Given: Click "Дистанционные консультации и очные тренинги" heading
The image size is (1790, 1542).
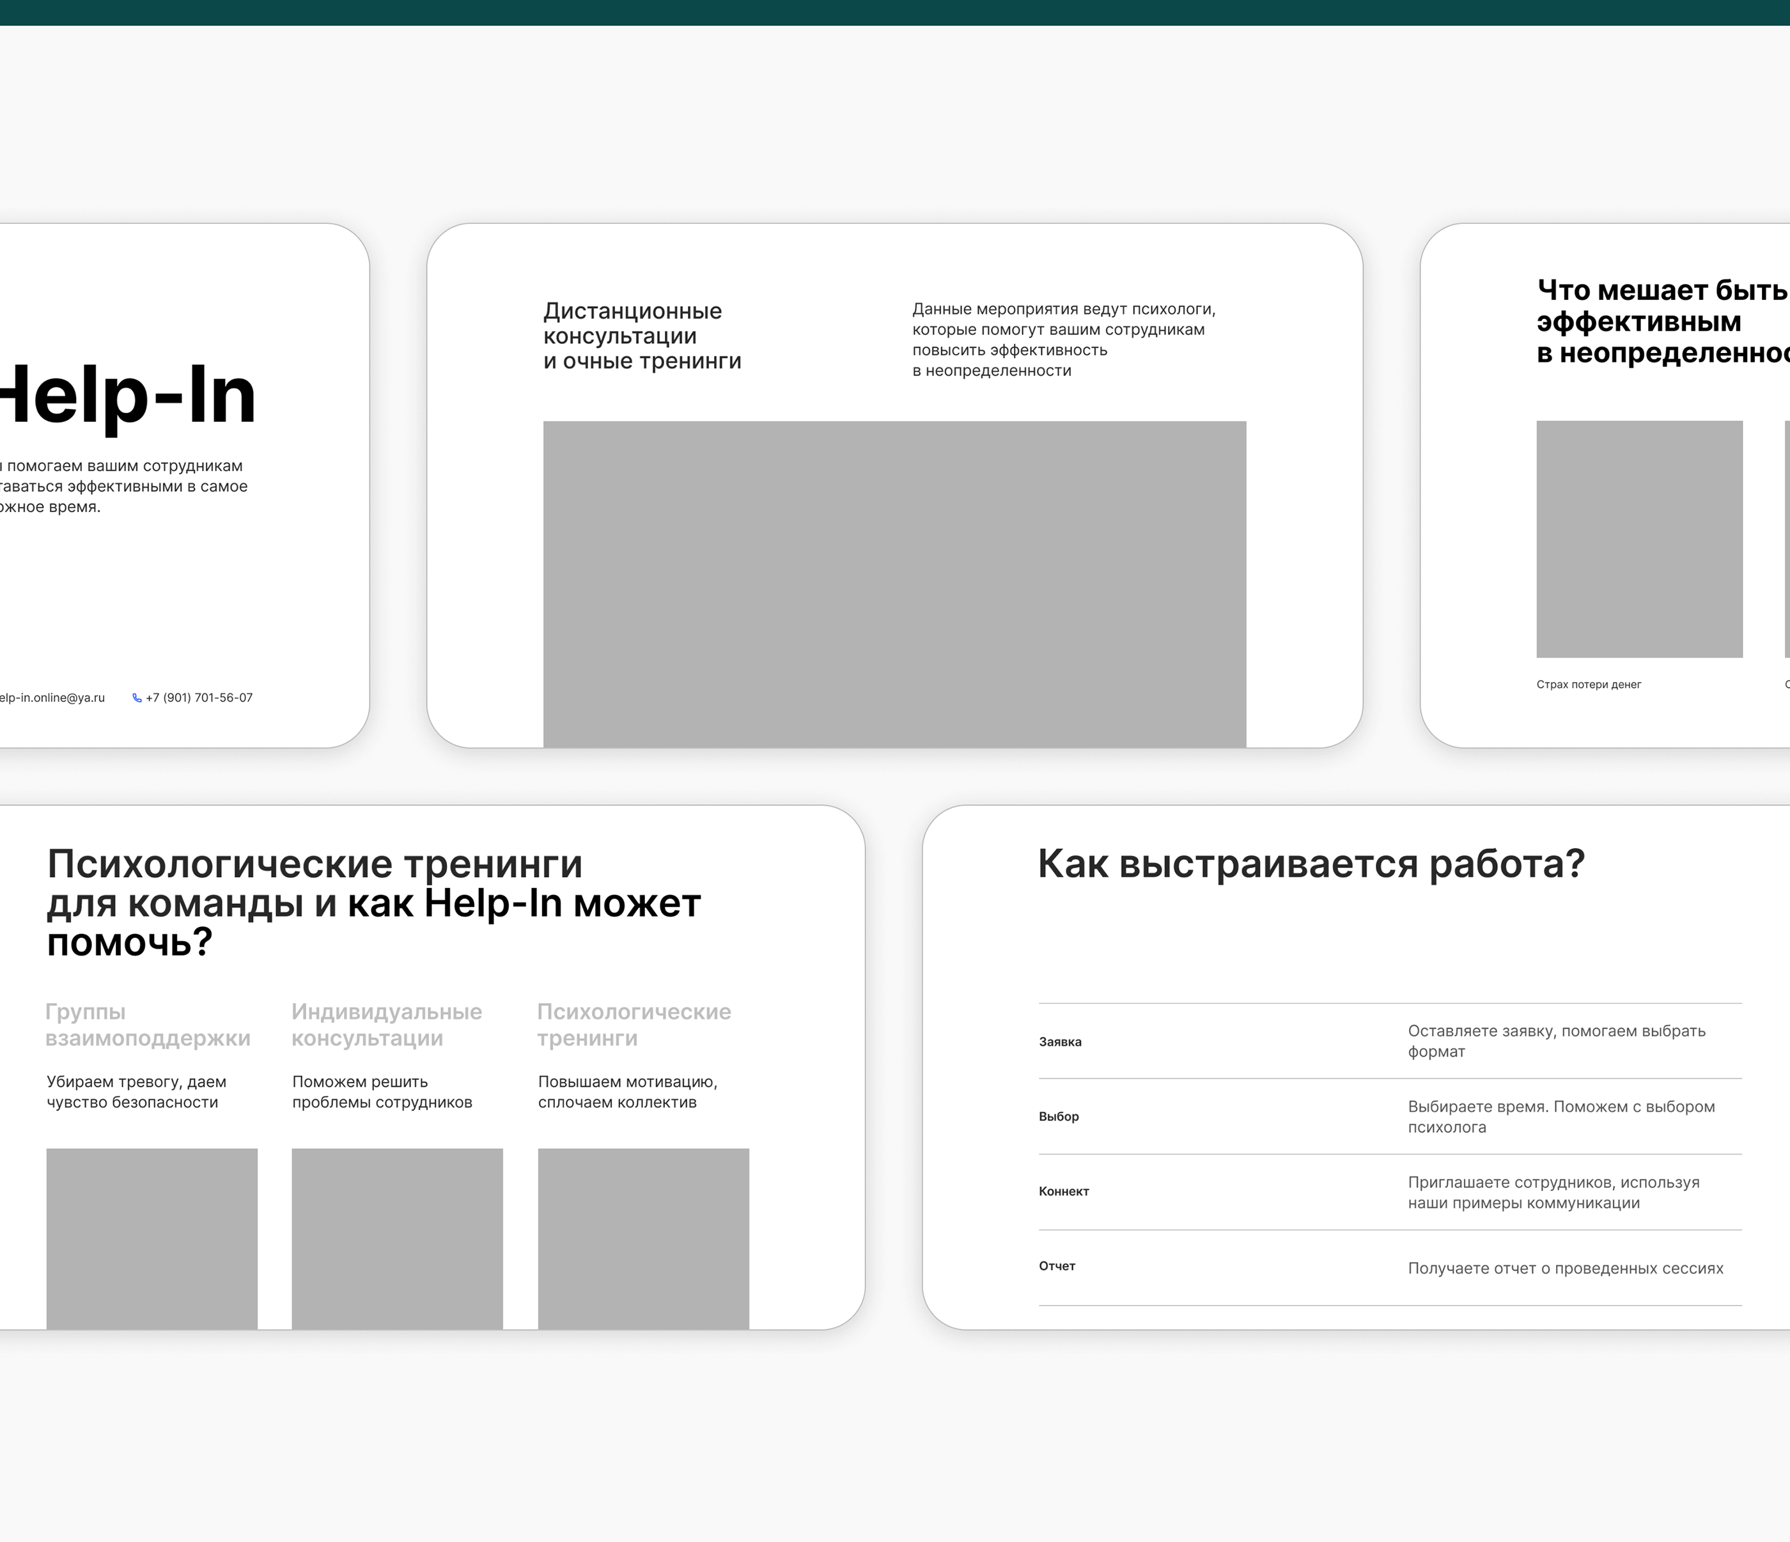Looking at the screenshot, I should coord(642,336).
